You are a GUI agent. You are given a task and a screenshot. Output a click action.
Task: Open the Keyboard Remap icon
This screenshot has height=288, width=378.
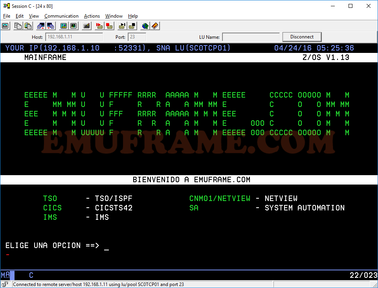86,26
